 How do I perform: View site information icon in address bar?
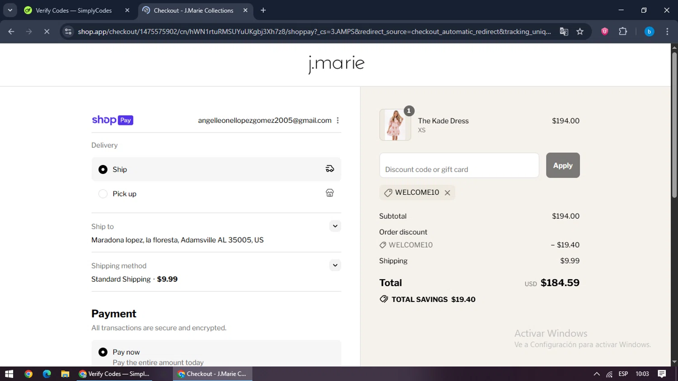click(68, 32)
